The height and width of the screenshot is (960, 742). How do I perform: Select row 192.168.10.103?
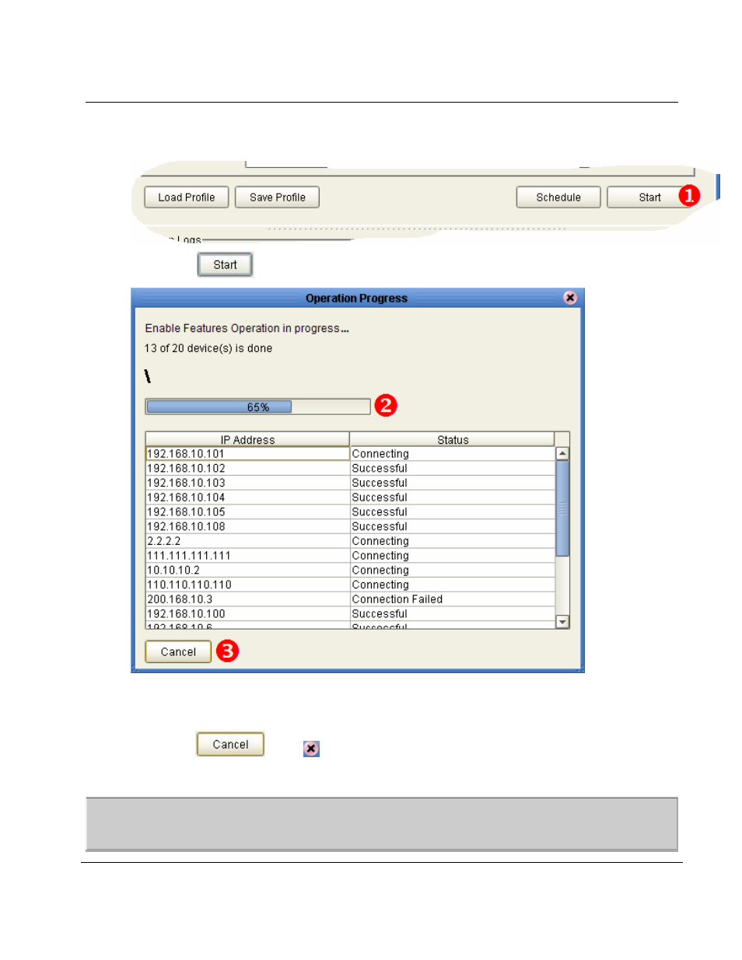tap(350, 483)
